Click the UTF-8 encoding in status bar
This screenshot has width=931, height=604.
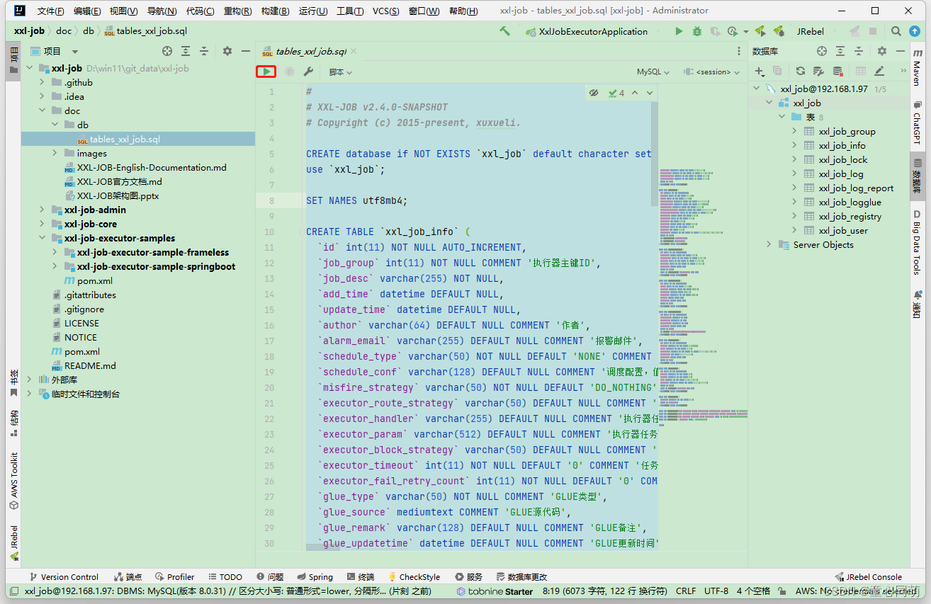pos(716,591)
